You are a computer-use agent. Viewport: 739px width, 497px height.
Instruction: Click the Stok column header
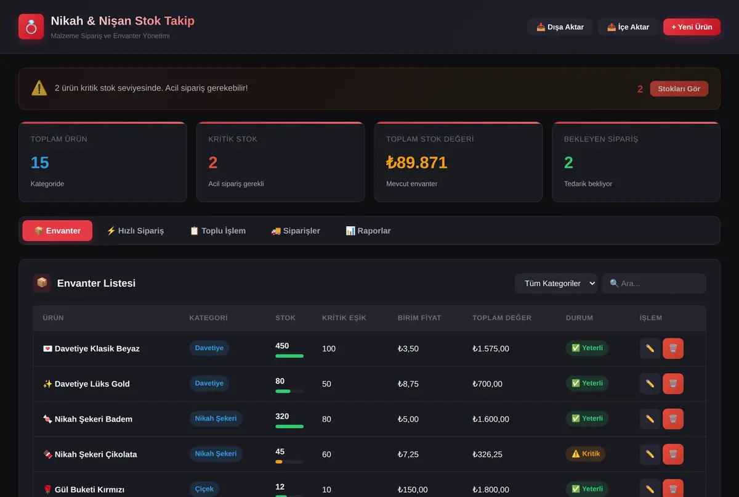(x=285, y=318)
